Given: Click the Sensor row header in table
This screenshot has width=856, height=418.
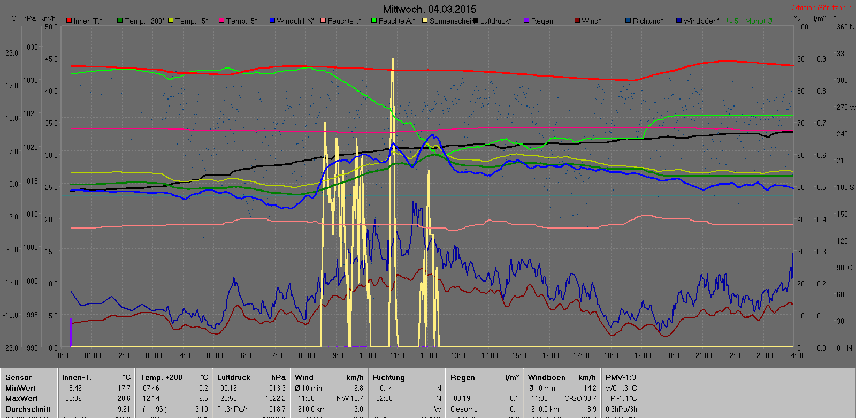Looking at the screenshot, I should tap(19, 377).
